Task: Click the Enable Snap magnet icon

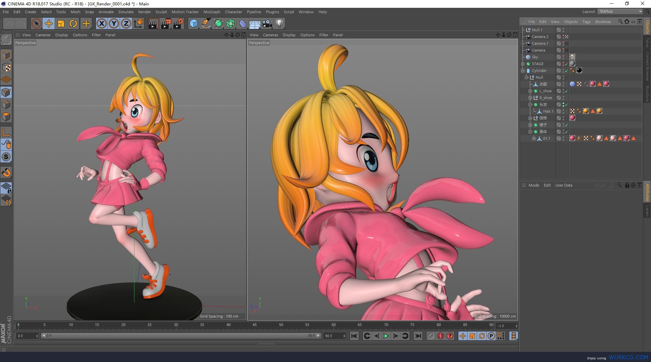Action: point(6,173)
